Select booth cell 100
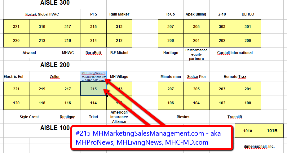Viewport: 287px width, 153px height. [x=248, y=103]
